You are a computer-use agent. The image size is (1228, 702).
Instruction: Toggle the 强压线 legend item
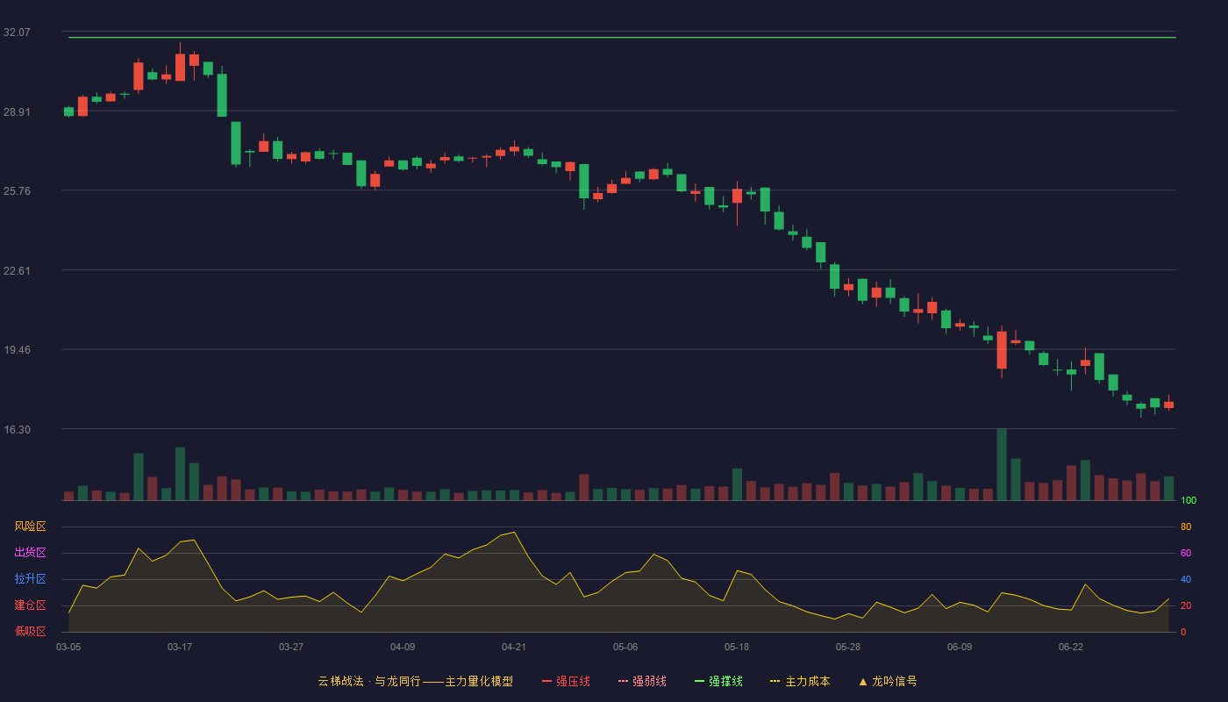[x=566, y=681]
